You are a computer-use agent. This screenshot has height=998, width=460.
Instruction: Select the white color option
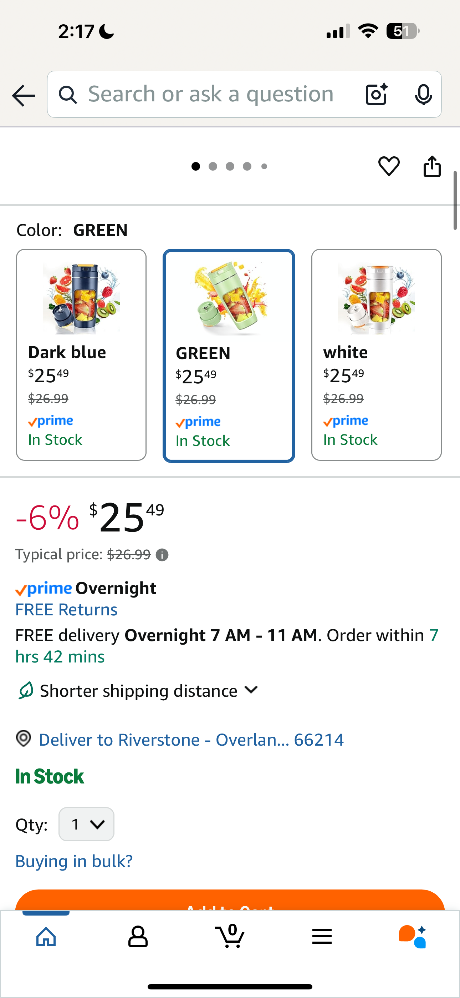click(376, 354)
